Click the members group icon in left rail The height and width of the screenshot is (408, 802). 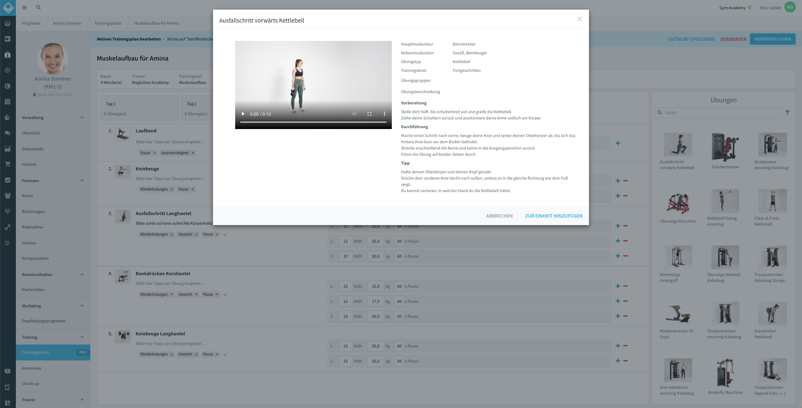coord(8,195)
